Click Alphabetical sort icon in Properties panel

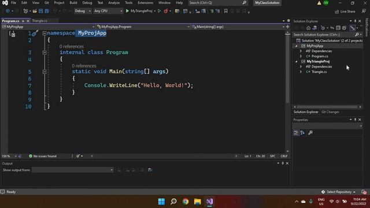click(302, 133)
